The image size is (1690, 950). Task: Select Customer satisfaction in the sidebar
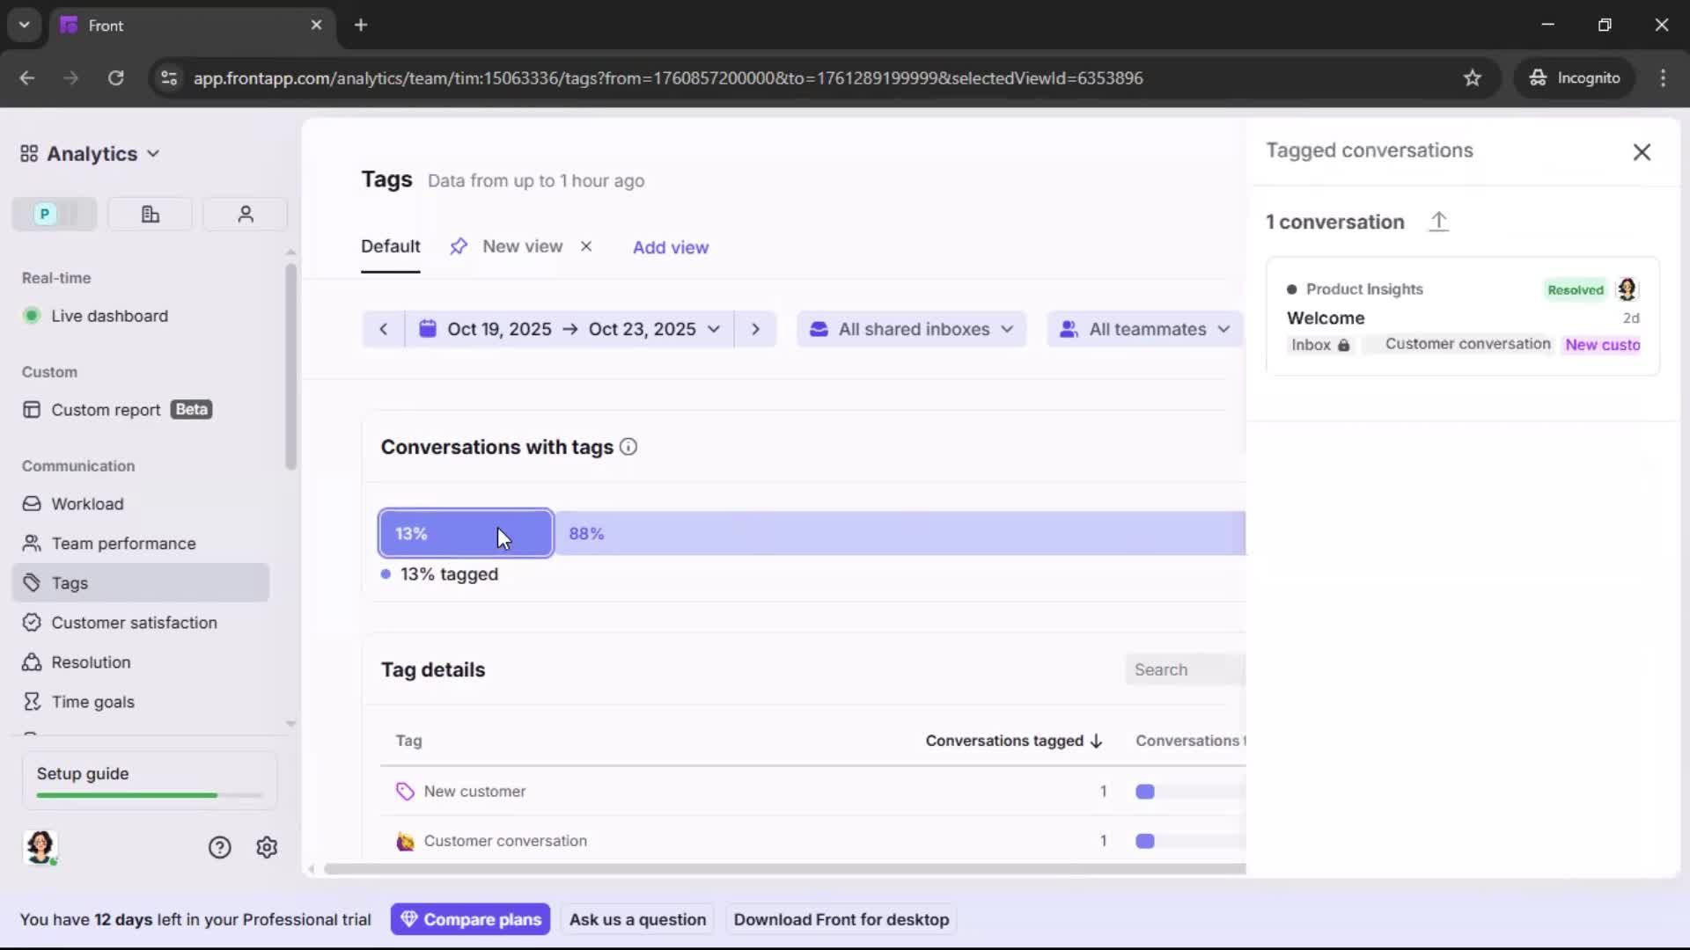pos(134,622)
